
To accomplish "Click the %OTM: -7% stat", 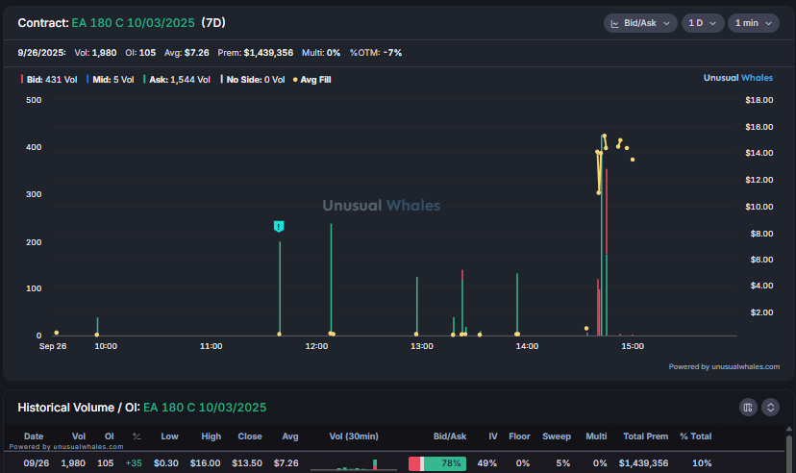I will coord(376,53).
